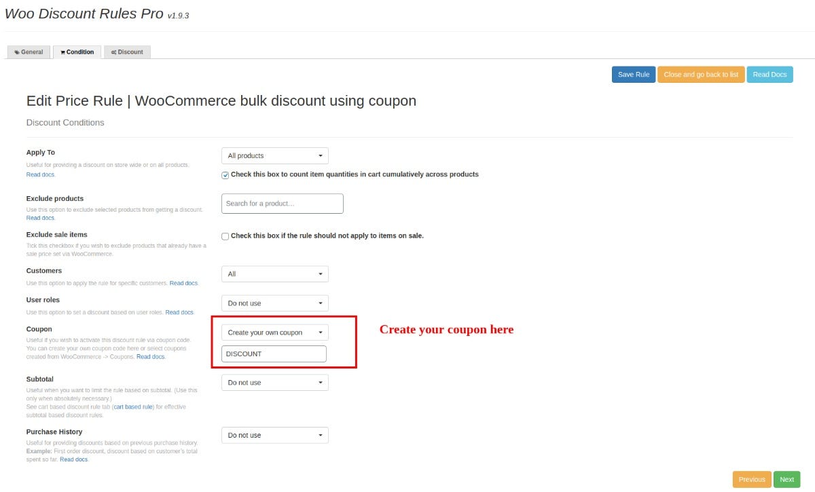Toggle count item quantities cumulatively checkbox
Image resolution: width=815 pixels, height=492 pixels.
tap(225, 175)
